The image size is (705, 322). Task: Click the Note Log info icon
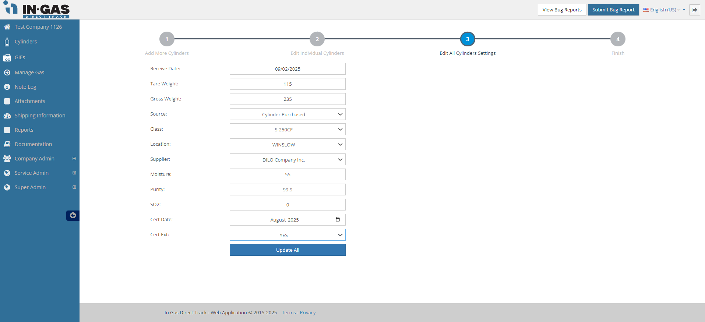pos(7,87)
